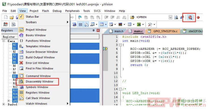Choose Books Window from View menu
The image size is (208, 109).
pos(44,35)
